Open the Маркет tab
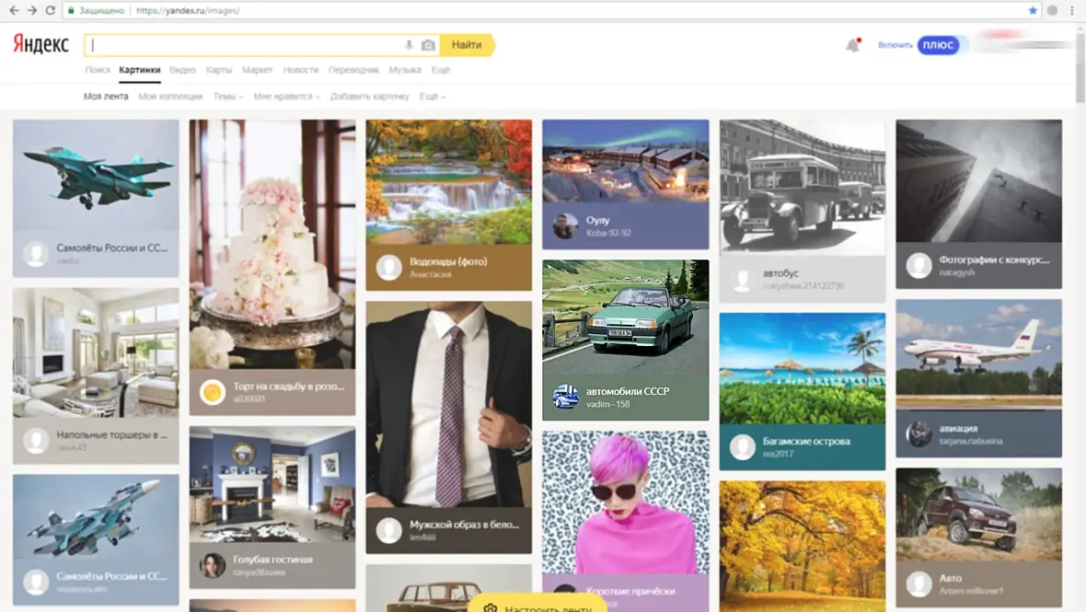This screenshot has width=1086, height=612. [257, 70]
